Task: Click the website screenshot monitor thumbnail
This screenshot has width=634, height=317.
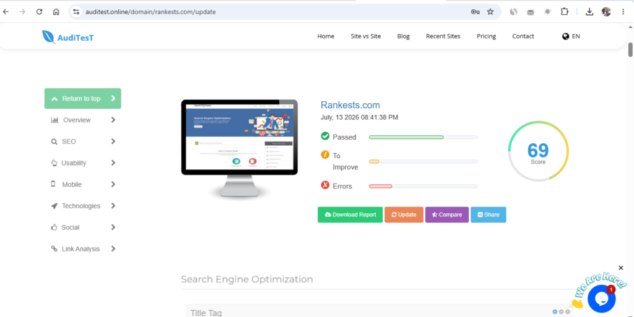Action: 240,148
